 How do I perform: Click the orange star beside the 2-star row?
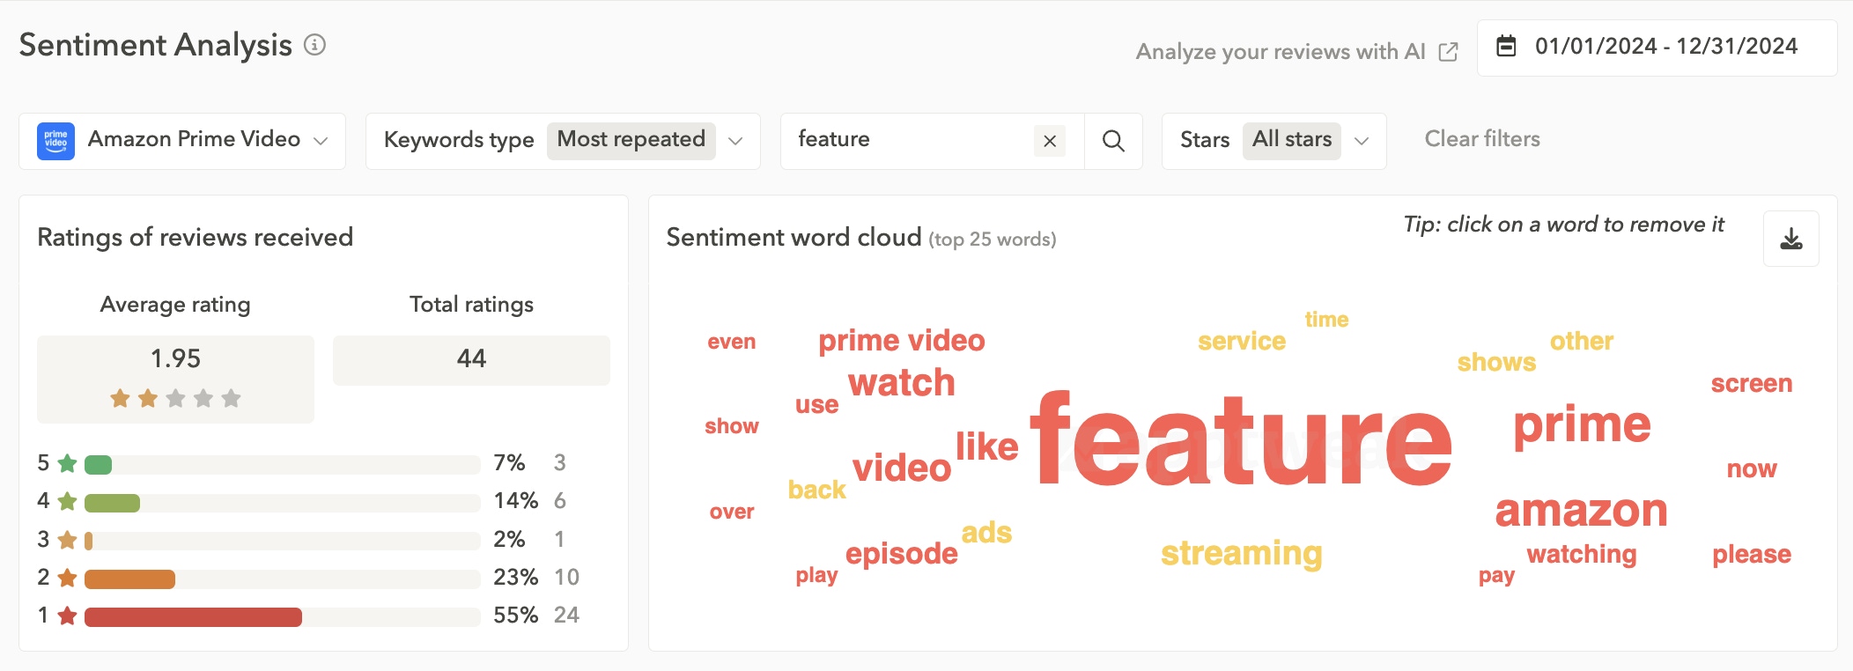point(67,577)
